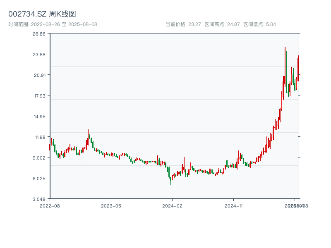Click the interval high label 区间高点: 24.87
The image size is (331, 248).
coord(222,24)
